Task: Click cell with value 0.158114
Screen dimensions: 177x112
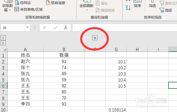Action: pyautogui.click(x=116, y=109)
